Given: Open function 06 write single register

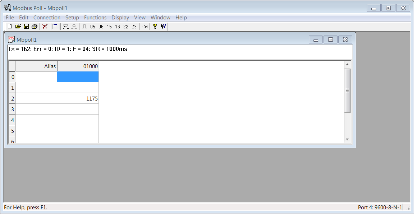Looking at the screenshot, I should 101,27.
